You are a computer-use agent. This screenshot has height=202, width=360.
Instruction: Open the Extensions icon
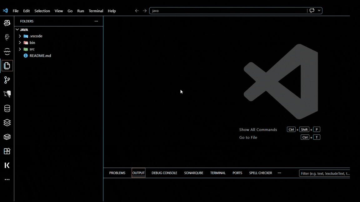(x=7, y=151)
